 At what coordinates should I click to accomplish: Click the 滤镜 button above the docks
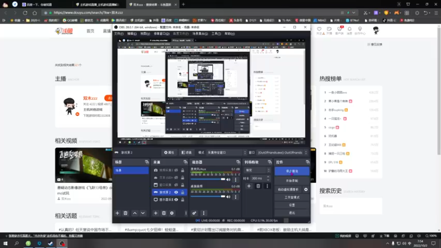pyautogui.click(x=186, y=153)
